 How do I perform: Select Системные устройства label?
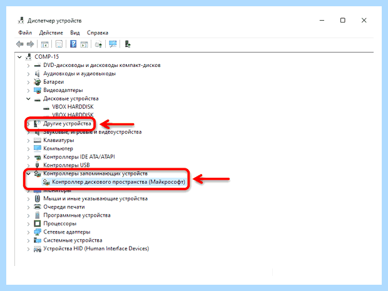pyautogui.click(x=73, y=240)
